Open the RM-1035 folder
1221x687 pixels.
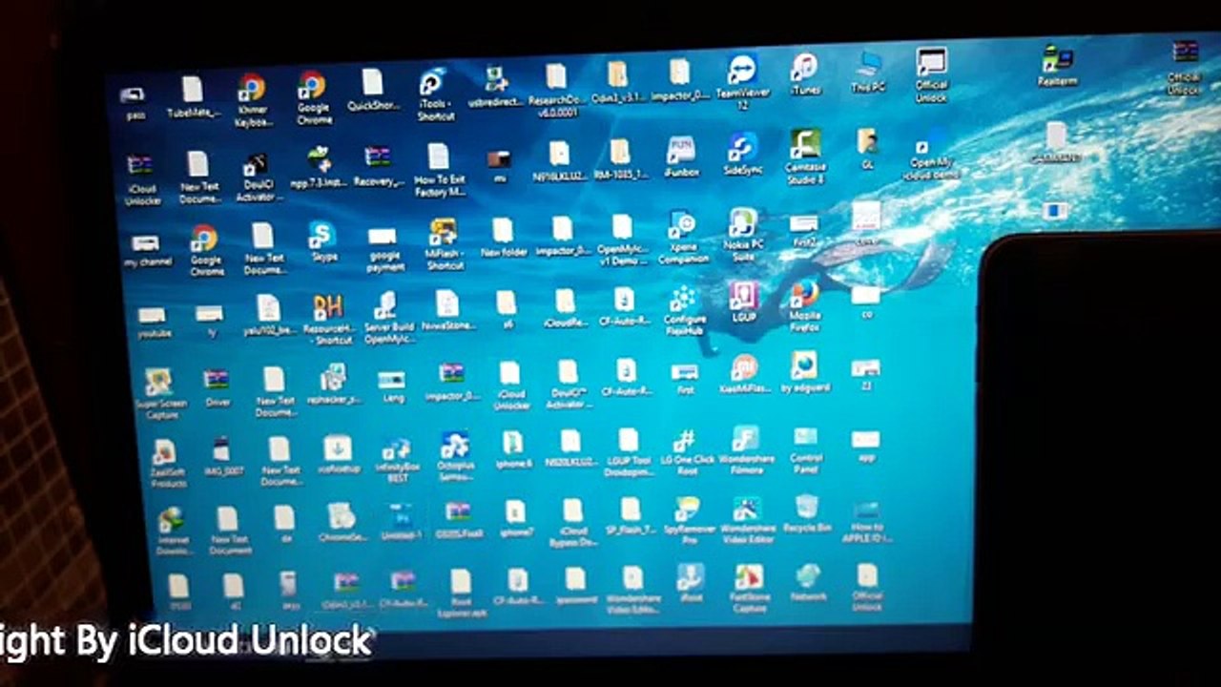(x=620, y=159)
